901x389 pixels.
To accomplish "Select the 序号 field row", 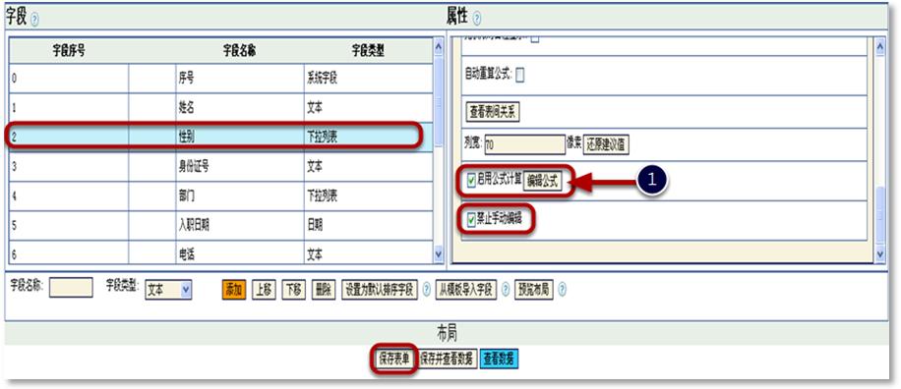I will tap(220, 79).
